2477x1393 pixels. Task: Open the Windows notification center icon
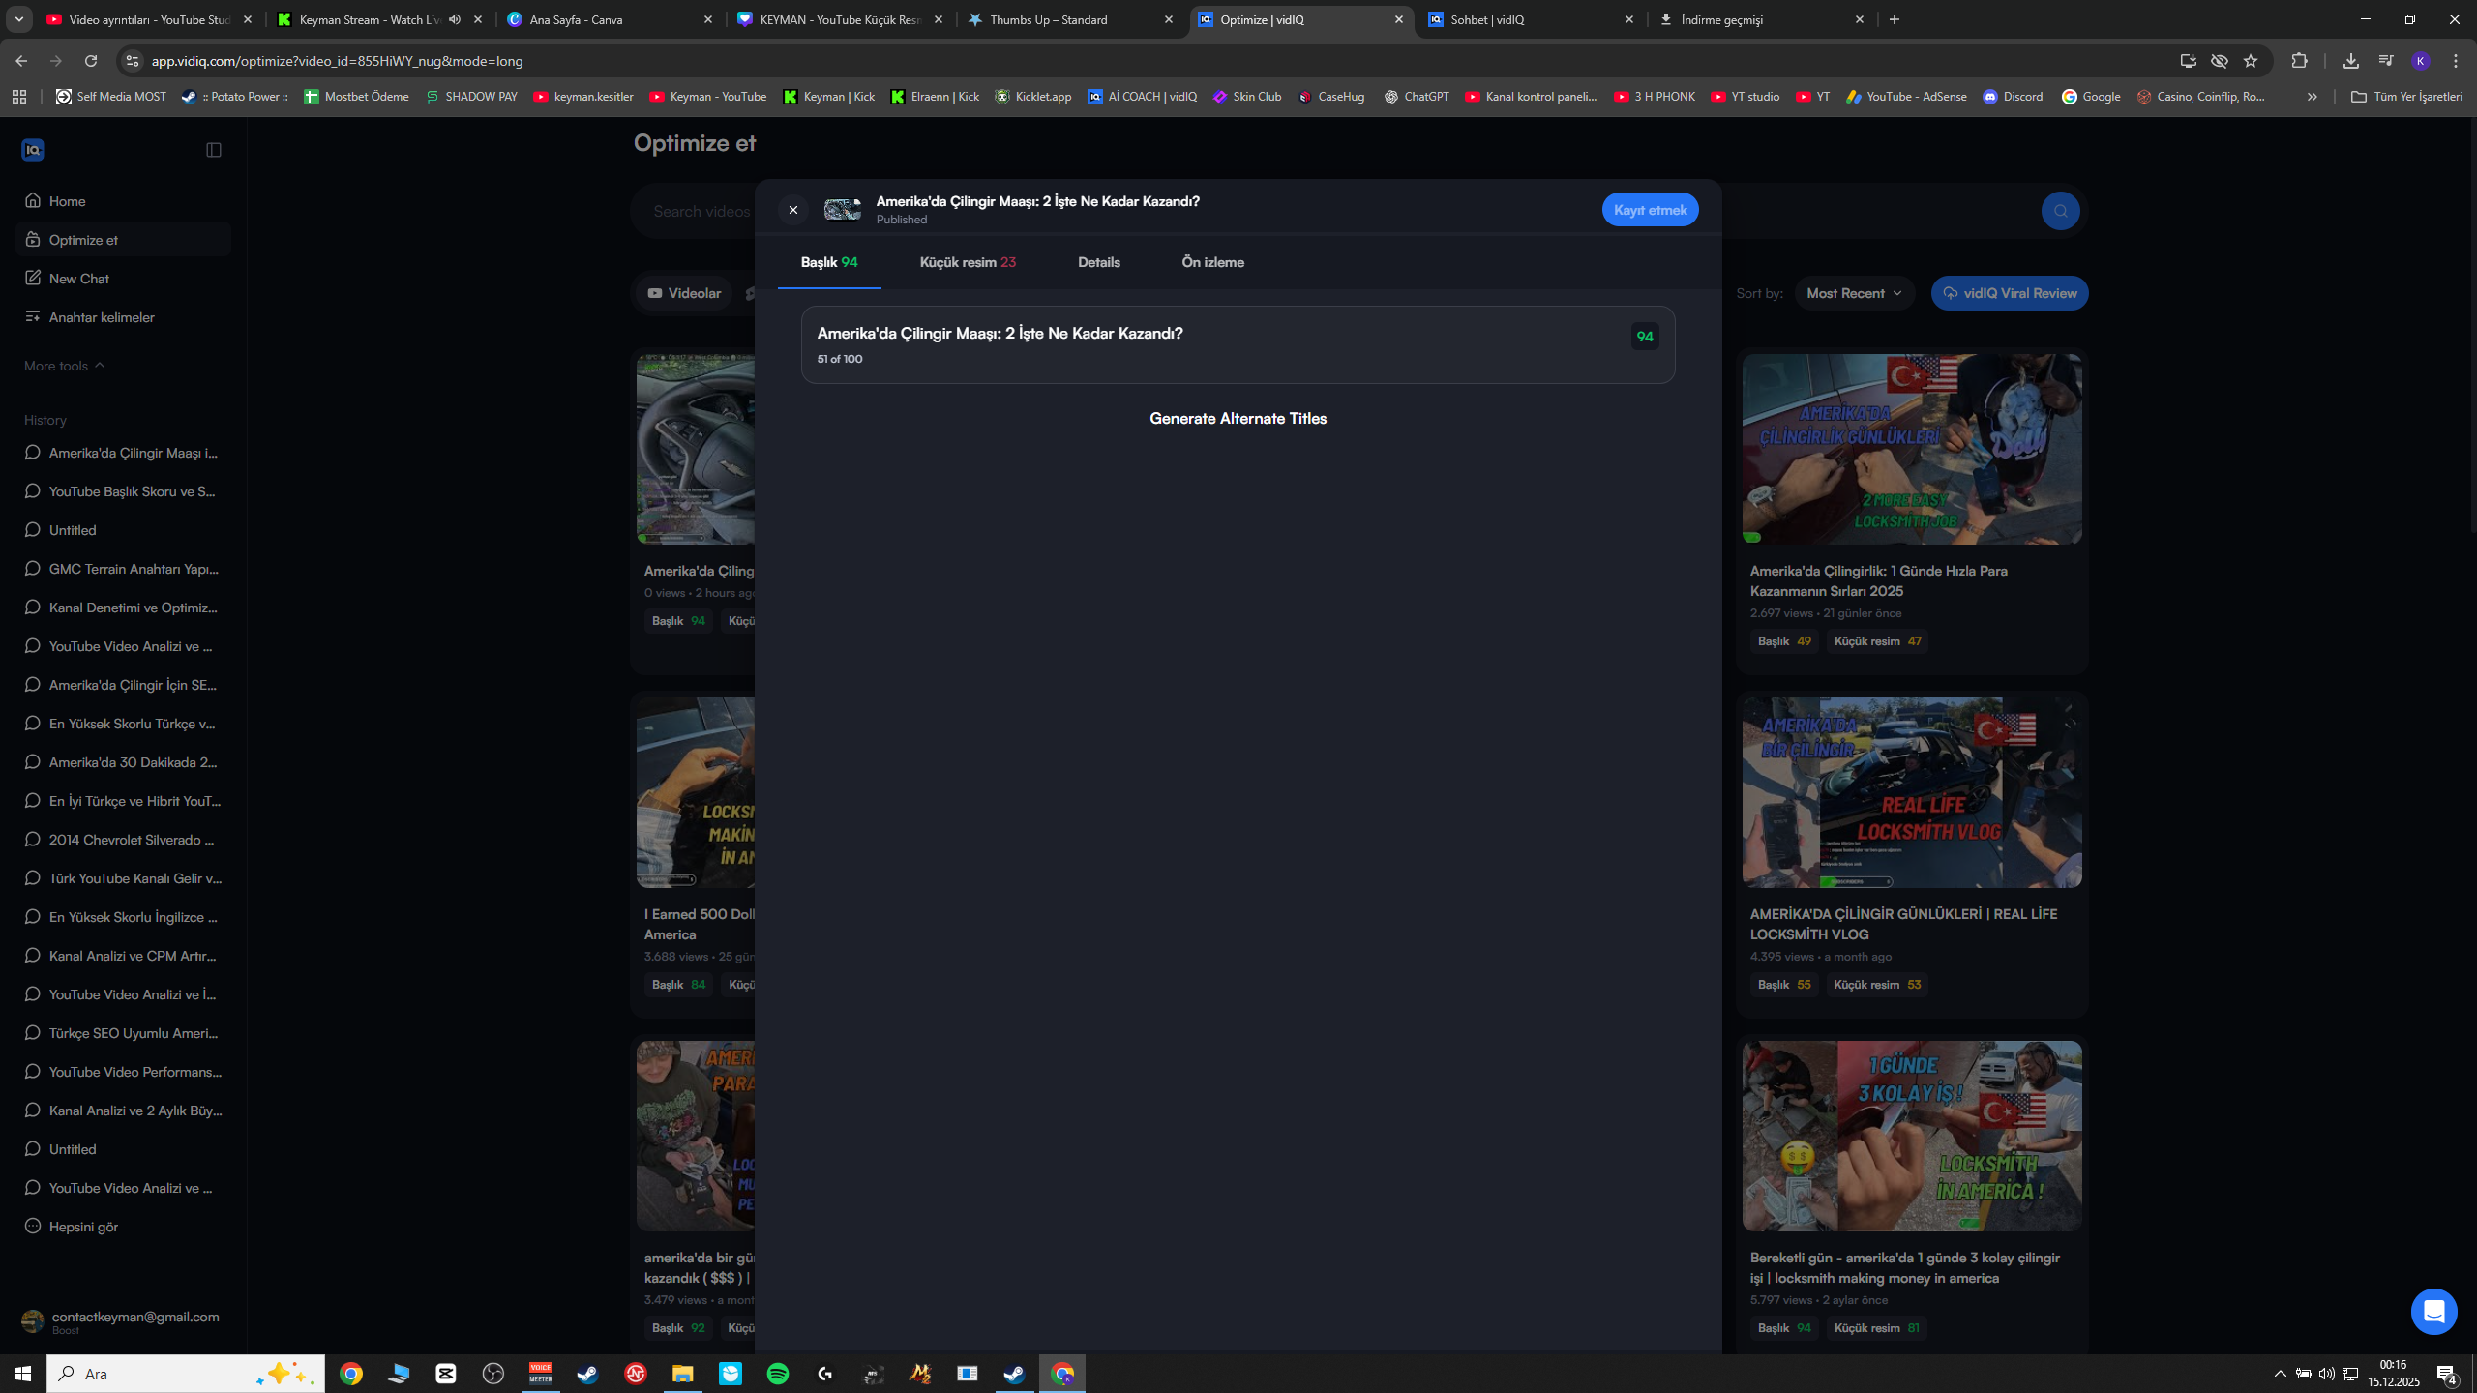[x=2447, y=1374]
